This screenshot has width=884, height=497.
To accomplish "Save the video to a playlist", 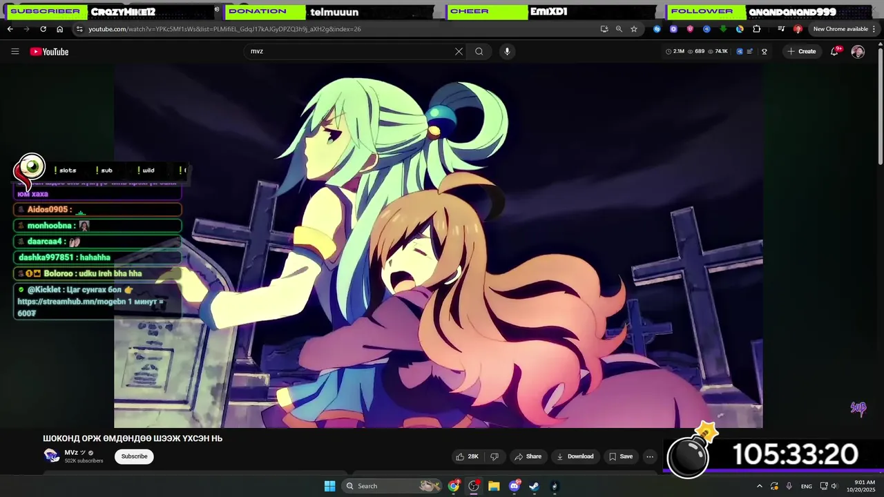I will point(621,456).
